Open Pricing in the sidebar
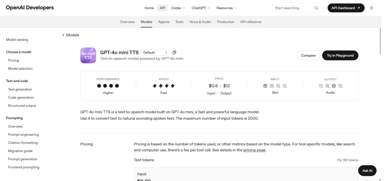Viewport: 384px width, 181px height. (13, 60)
